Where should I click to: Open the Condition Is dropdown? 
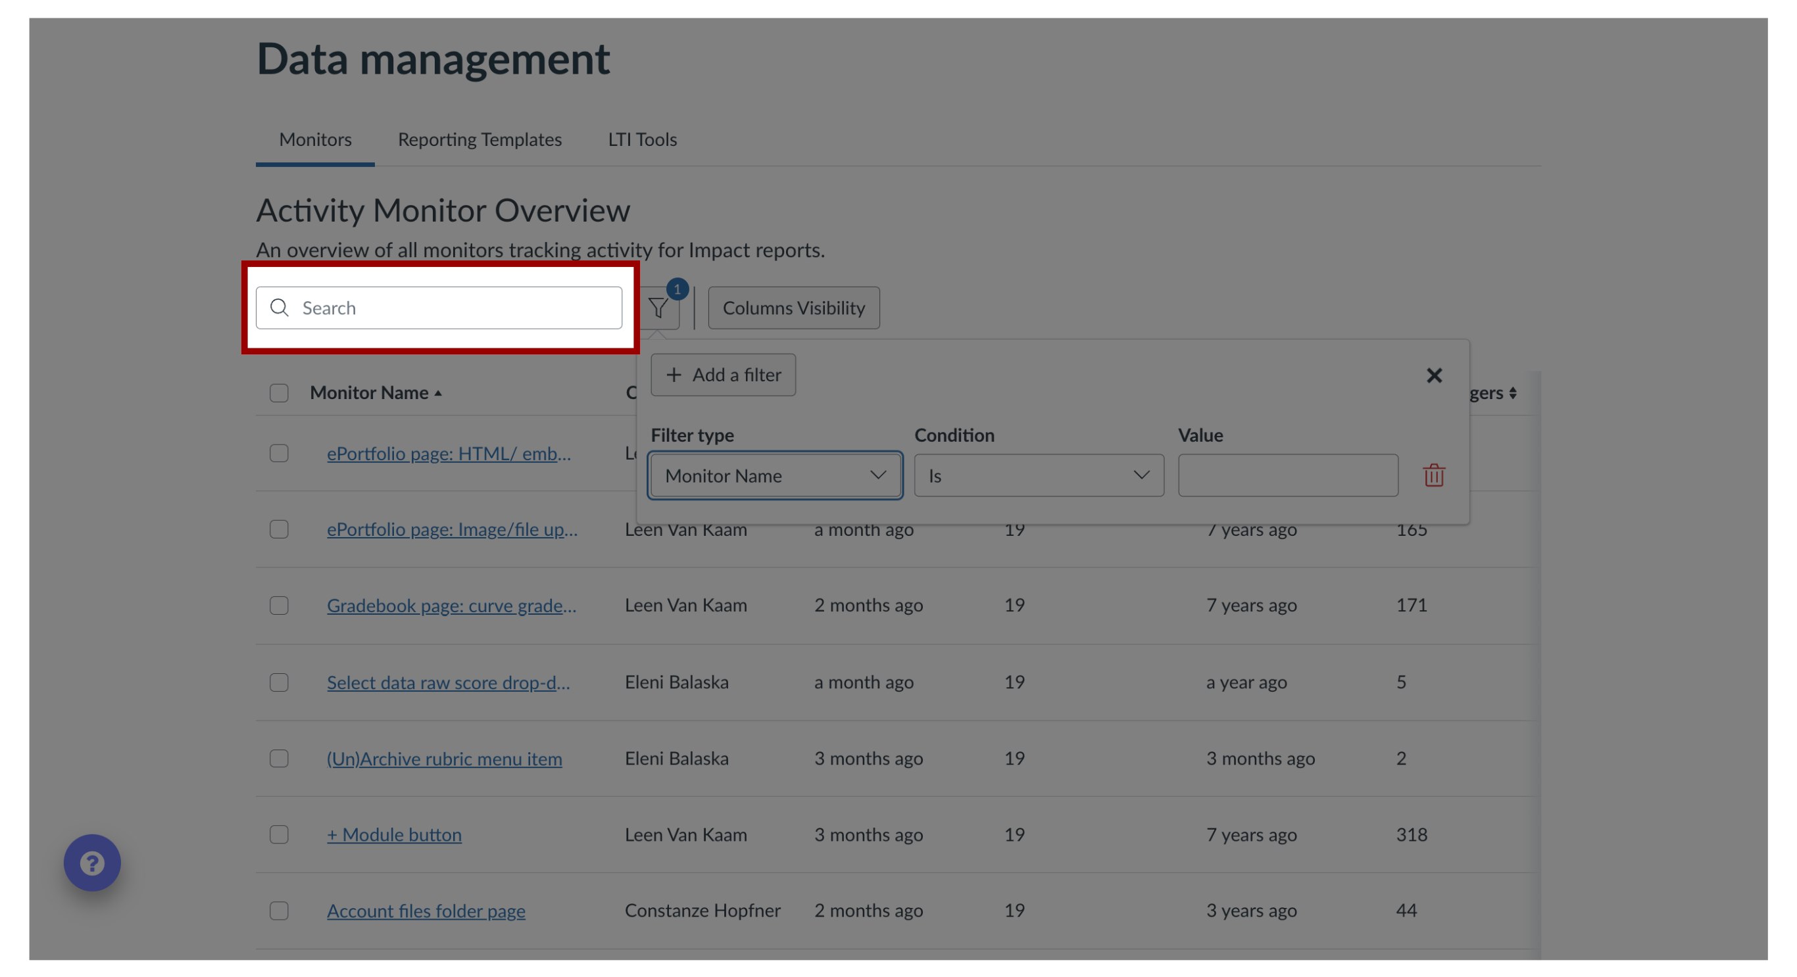pos(1039,475)
